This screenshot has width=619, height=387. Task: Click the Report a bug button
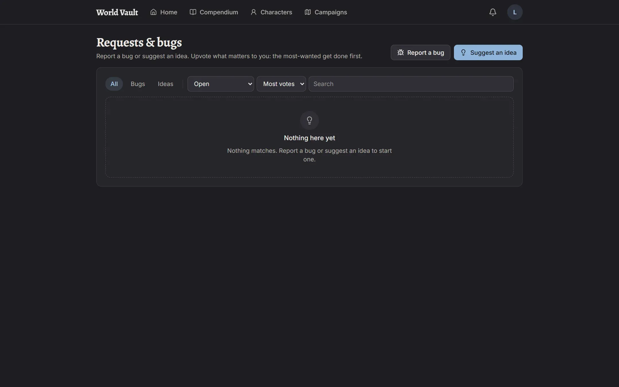[x=420, y=52]
